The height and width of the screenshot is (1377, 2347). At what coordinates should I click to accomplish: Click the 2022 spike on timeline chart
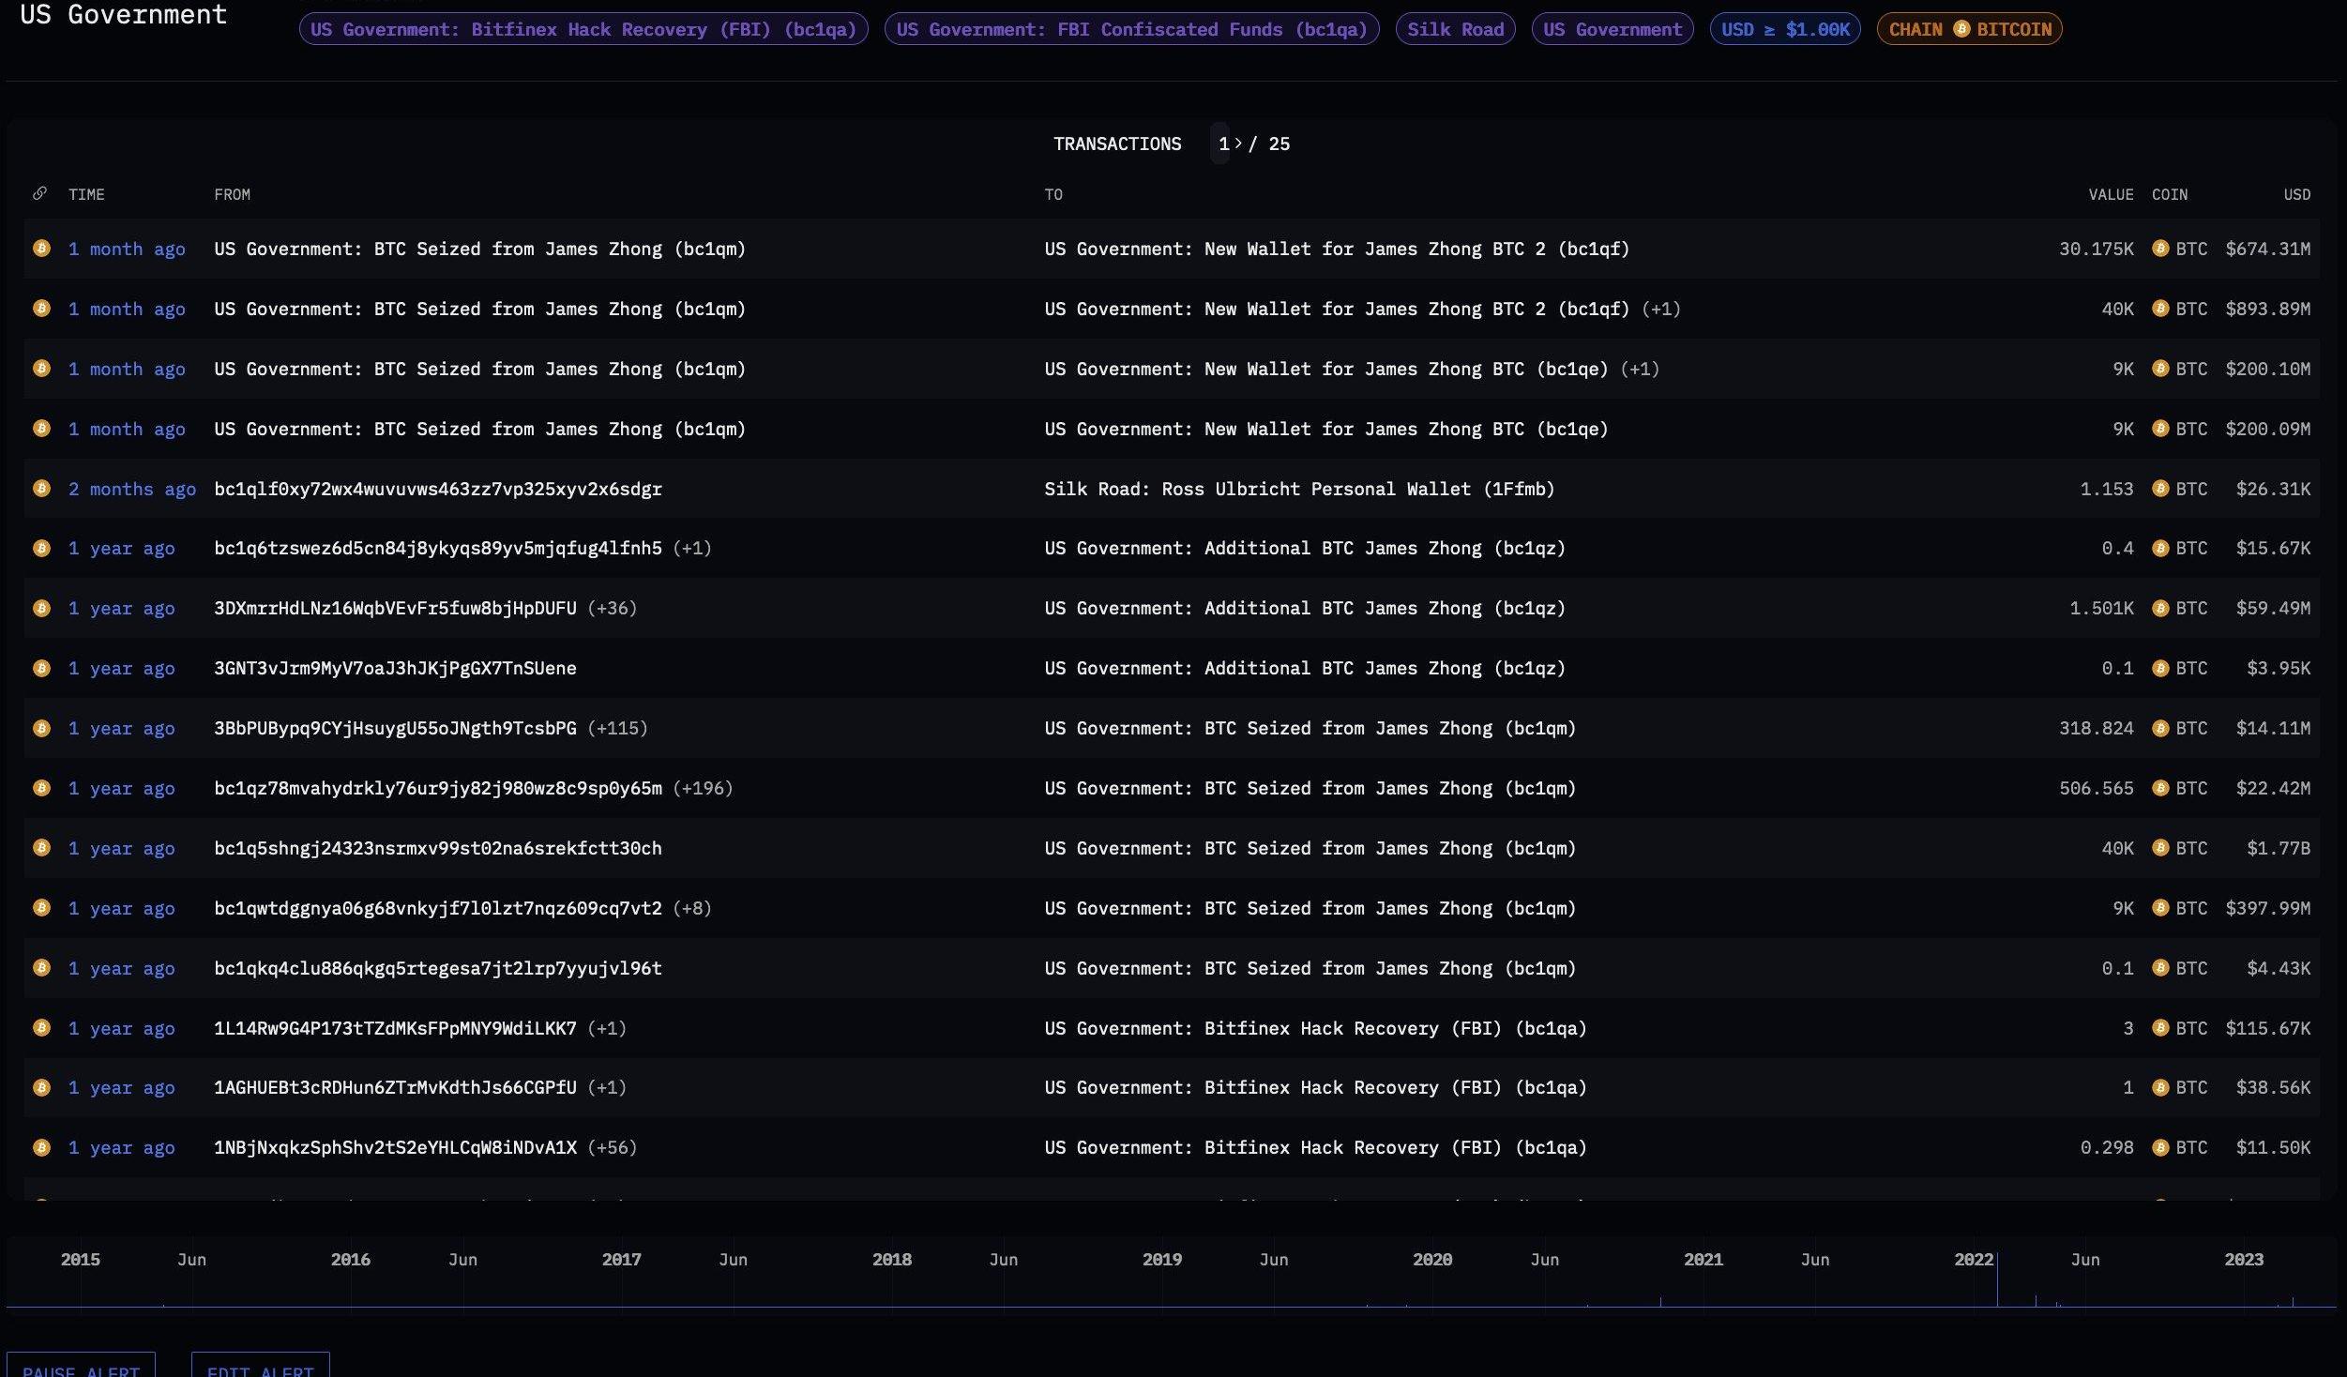(x=1997, y=1280)
